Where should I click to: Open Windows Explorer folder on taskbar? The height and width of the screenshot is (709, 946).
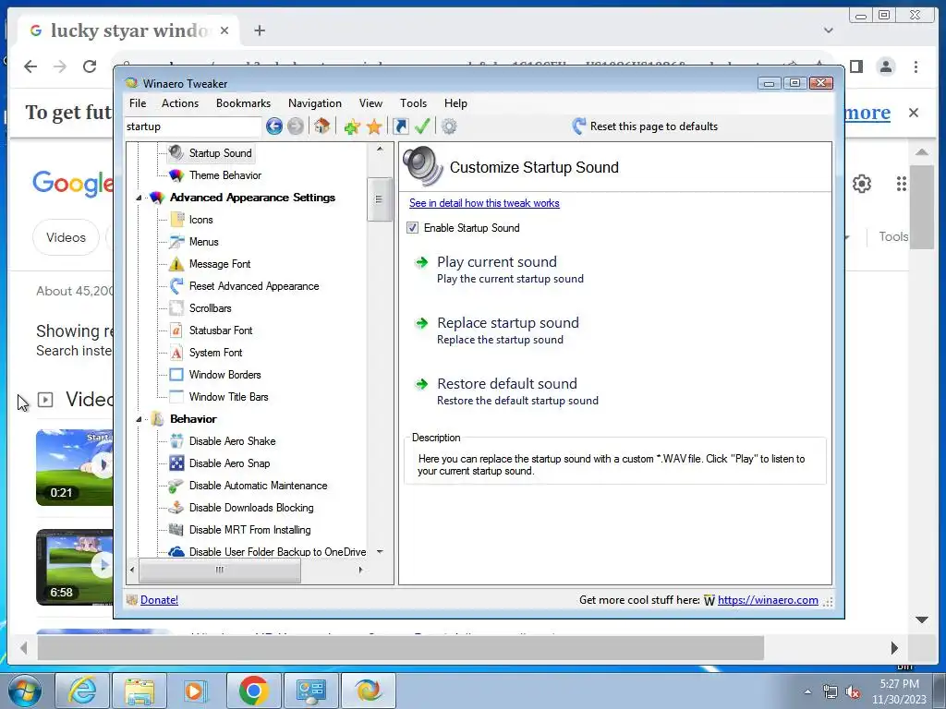point(139,691)
